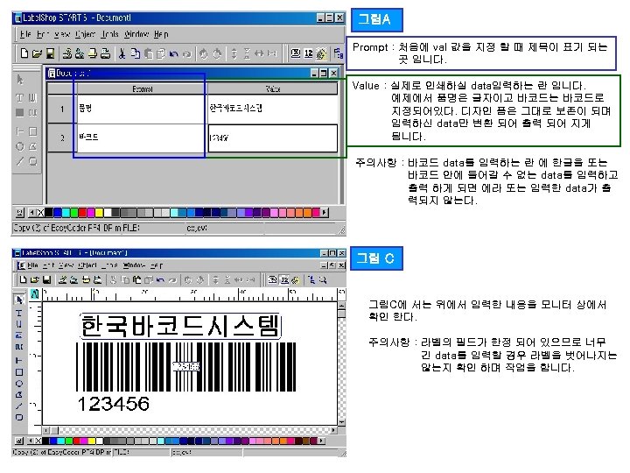Select line tool in barcode label window

(19, 406)
